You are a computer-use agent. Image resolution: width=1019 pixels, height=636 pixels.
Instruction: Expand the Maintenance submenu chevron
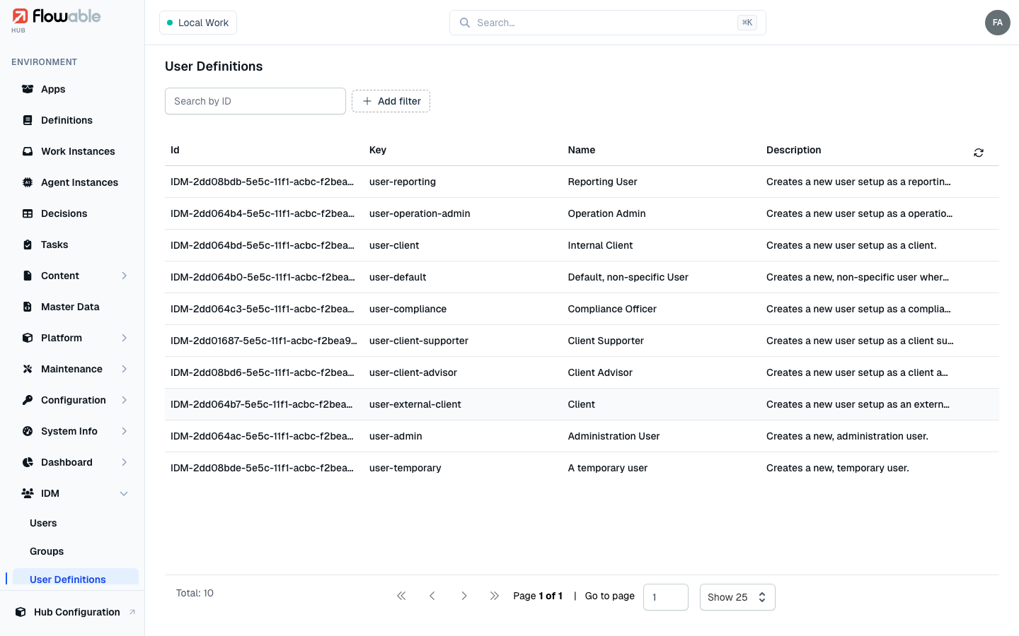click(x=124, y=369)
